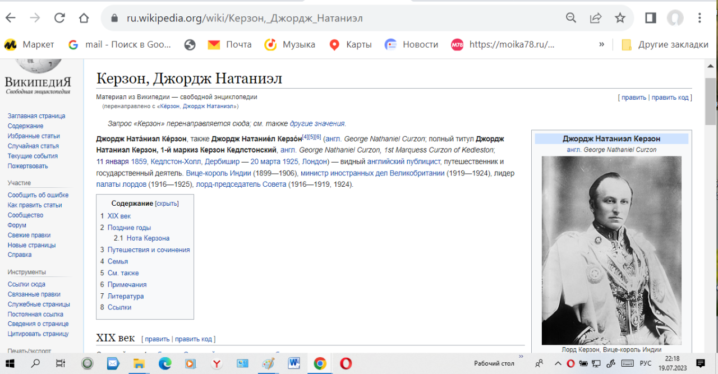Image resolution: width=718 pixels, height=374 pixels.
Task: Open the zoom magnifier icon in the address bar
Action: point(571,18)
